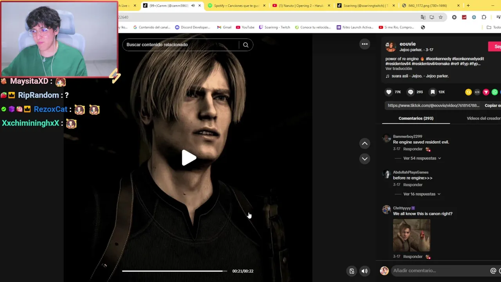Open the Gmail bookmark

[x=224, y=27]
